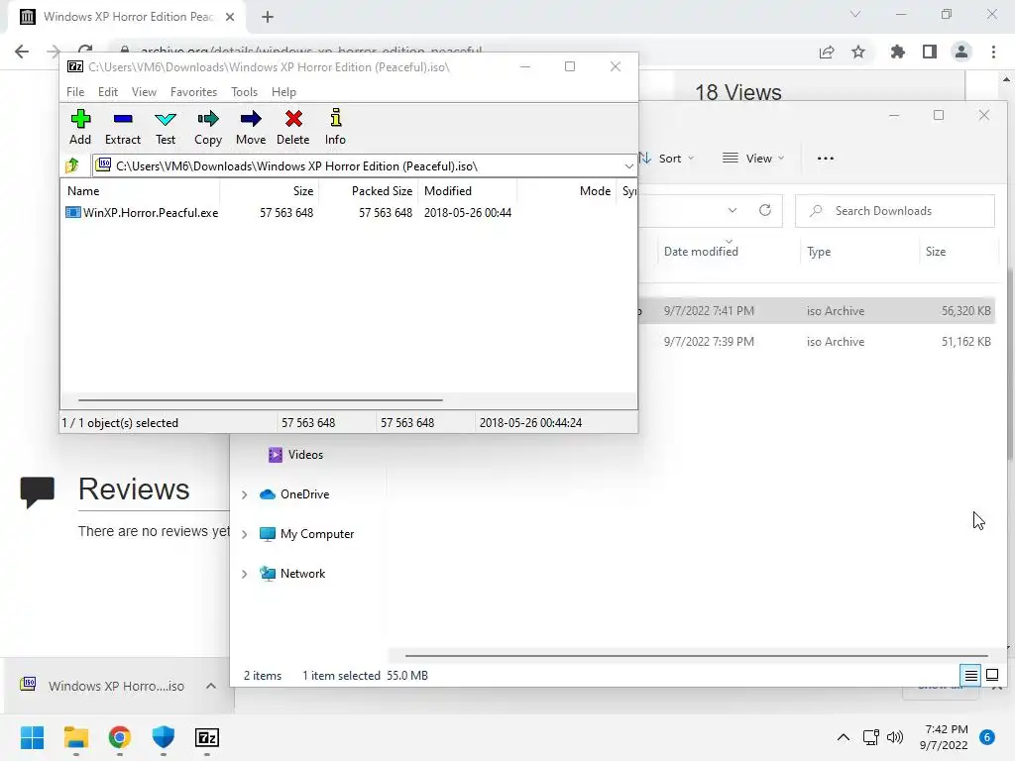Close the Windows XP Horror Edition tab
The width and height of the screenshot is (1015, 761).
coord(230,18)
